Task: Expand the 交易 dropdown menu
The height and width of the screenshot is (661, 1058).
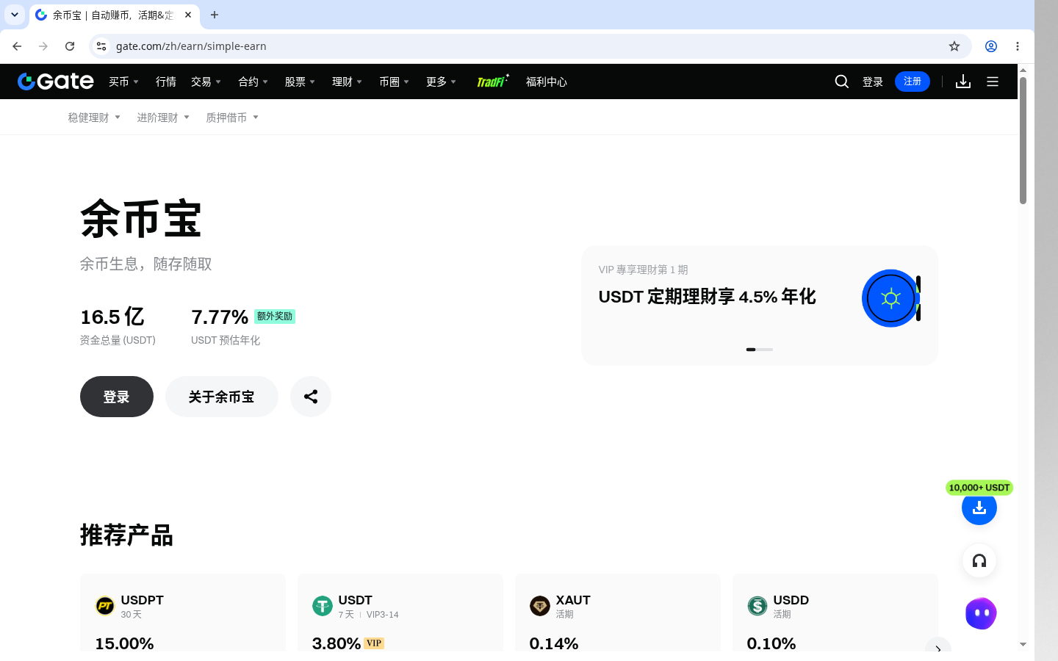Action: click(x=206, y=82)
